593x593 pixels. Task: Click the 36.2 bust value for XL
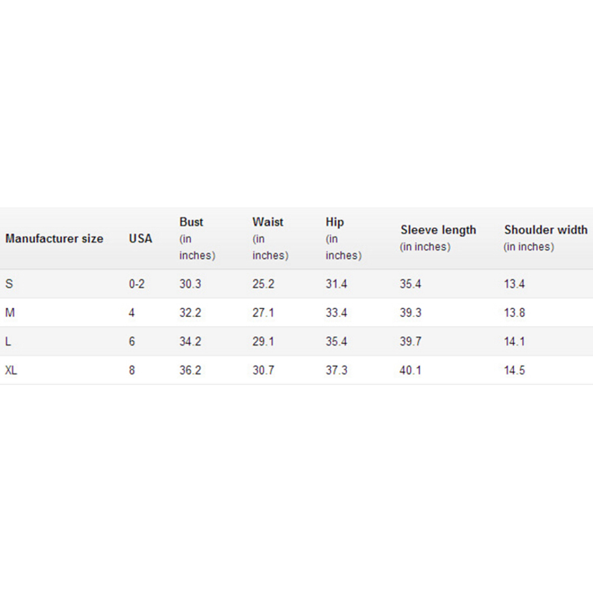coord(190,370)
